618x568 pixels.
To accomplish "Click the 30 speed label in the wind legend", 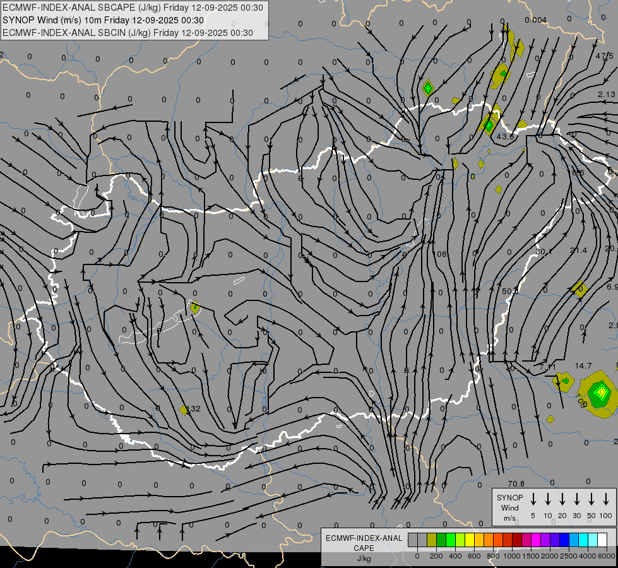I will pyautogui.click(x=576, y=516).
